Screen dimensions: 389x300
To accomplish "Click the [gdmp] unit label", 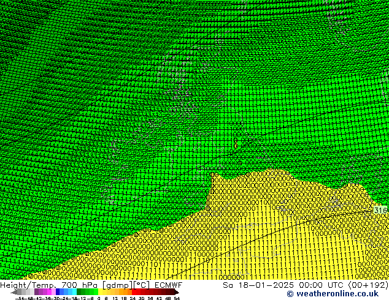I will pos(117,285).
